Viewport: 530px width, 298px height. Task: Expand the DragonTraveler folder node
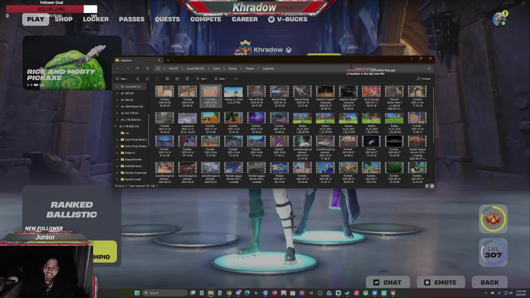tap(117, 159)
